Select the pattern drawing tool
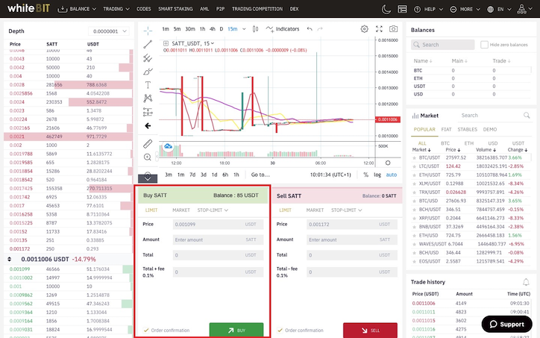 (148, 98)
